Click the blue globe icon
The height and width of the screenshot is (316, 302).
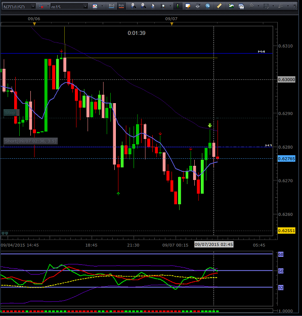tap(207, 6)
